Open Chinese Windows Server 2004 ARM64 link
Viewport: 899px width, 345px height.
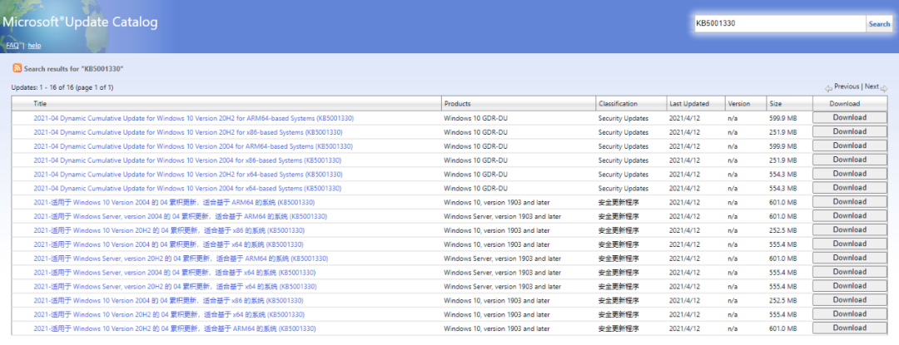pos(180,216)
